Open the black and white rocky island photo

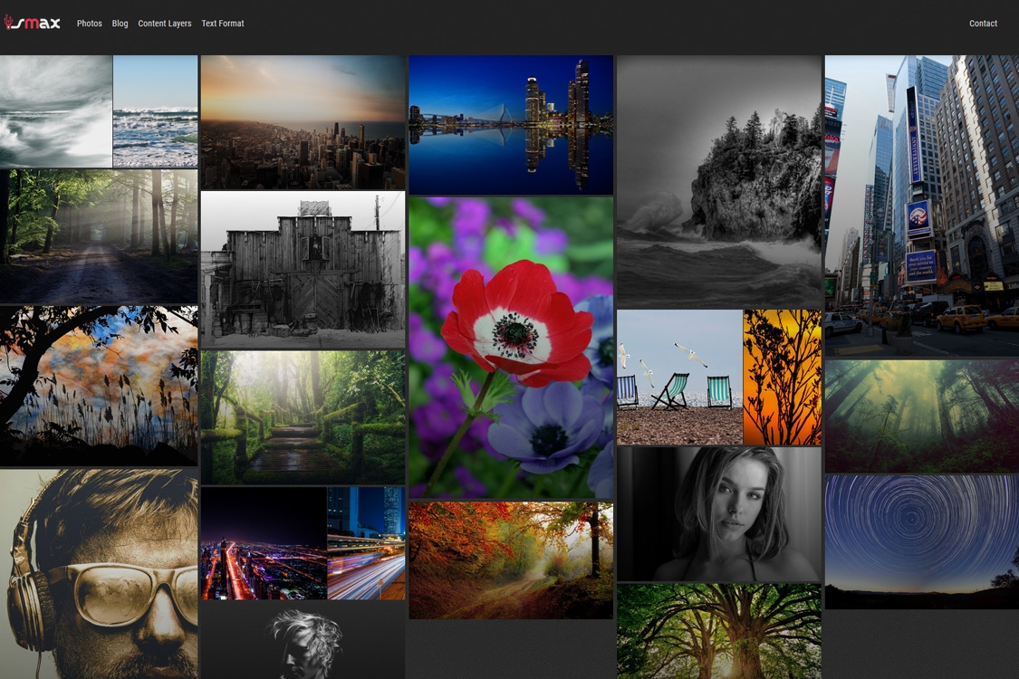coord(719,181)
